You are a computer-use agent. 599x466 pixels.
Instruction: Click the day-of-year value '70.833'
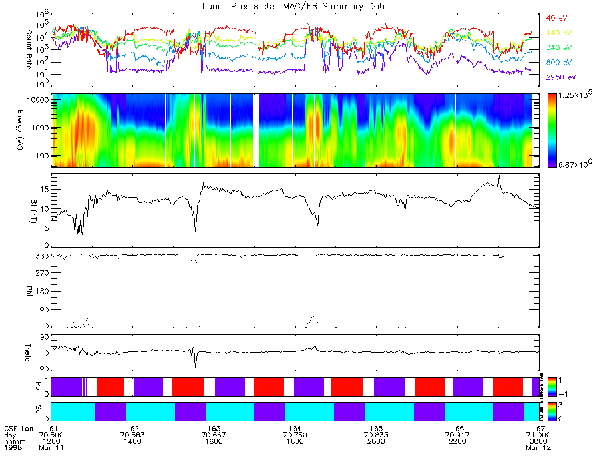376,435
